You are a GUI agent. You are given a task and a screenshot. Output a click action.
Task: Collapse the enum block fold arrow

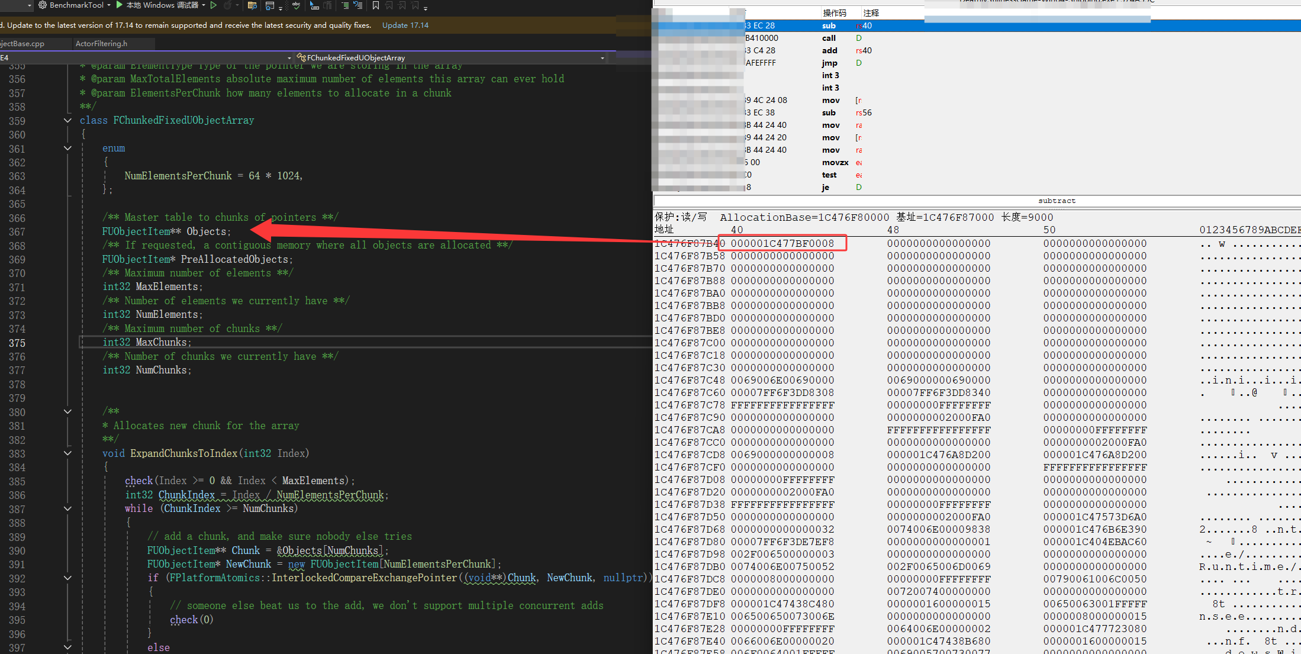click(x=67, y=148)
